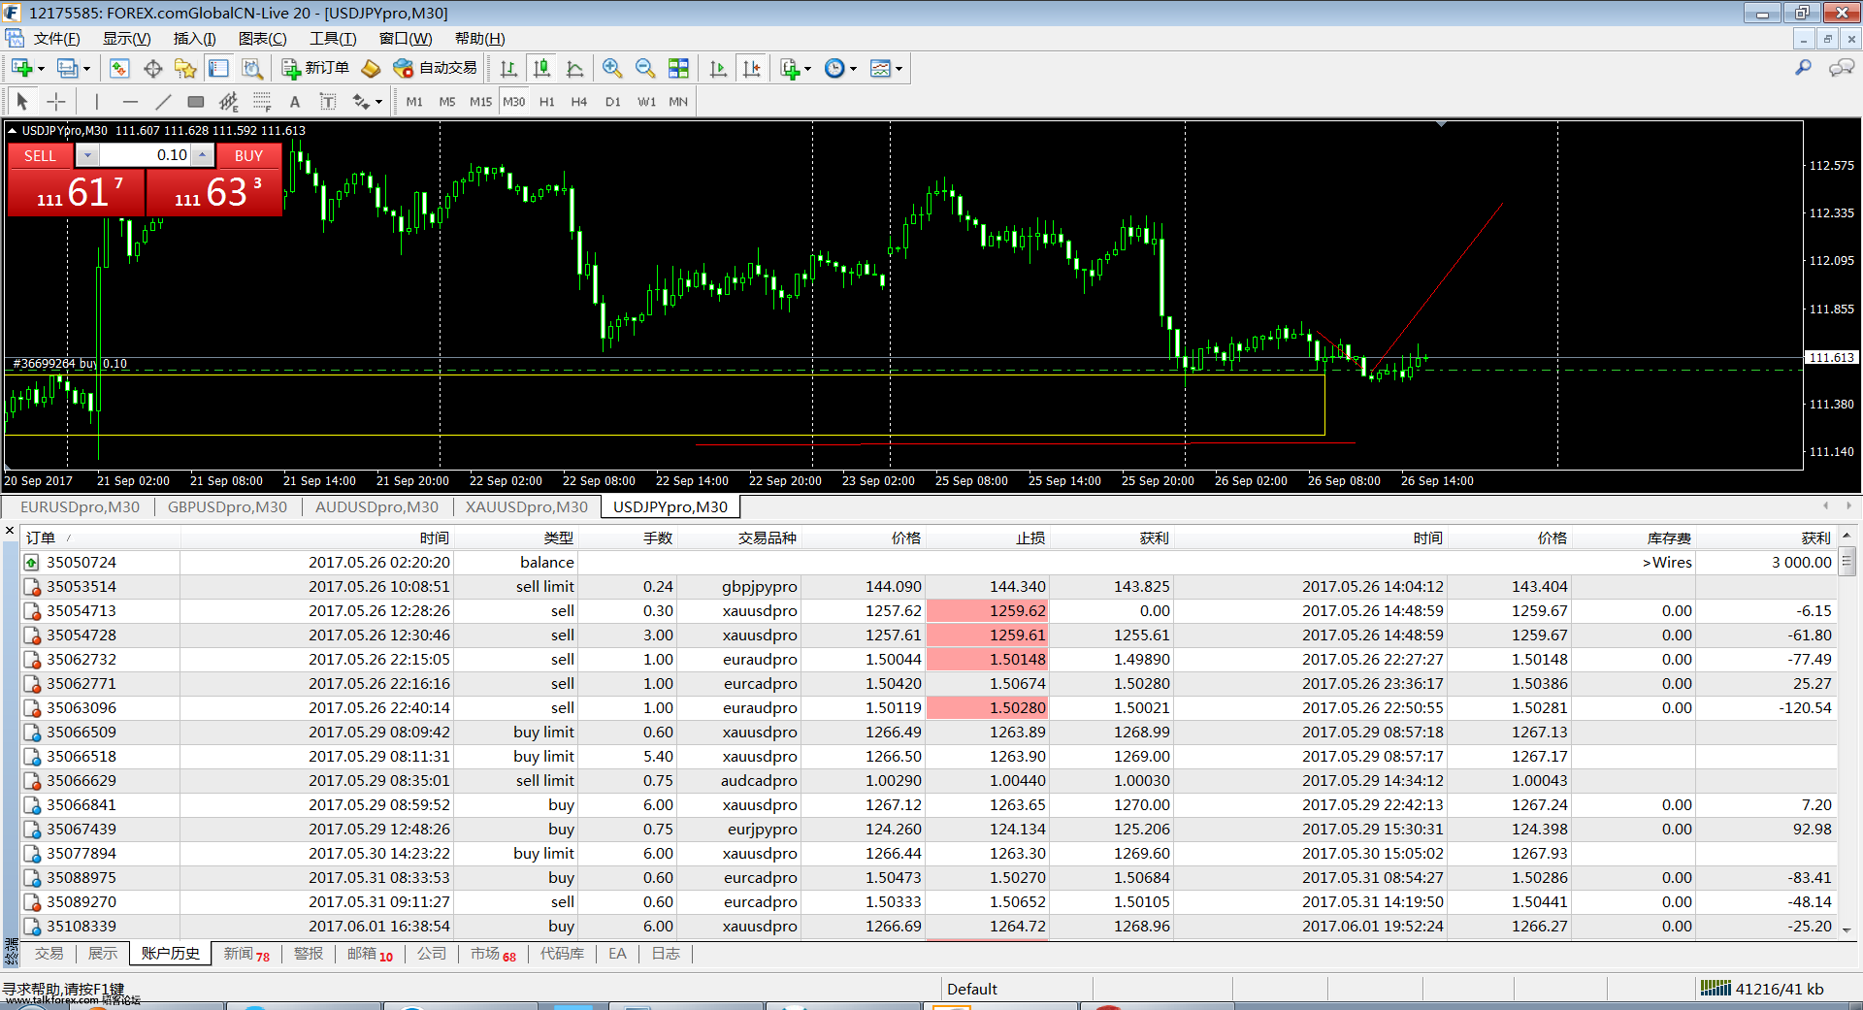Switch timeframe to M5
Viewport: 1863px width, 1010px height.
click(x=447, y=101)
